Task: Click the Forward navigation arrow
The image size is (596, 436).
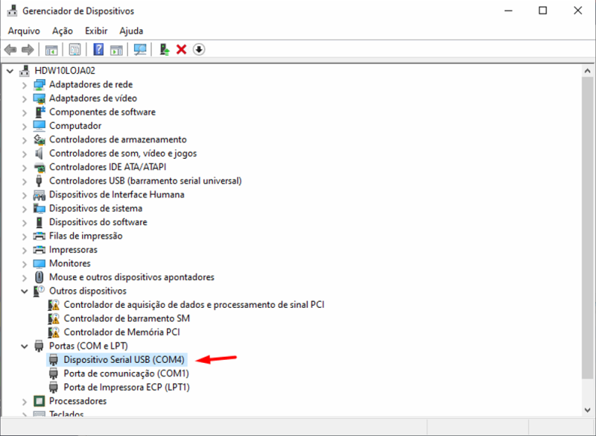Action: pyautogui.click(x=27, y=49)
